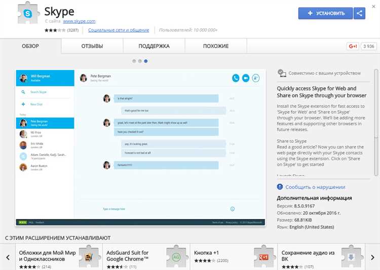The height and width of the screenshot is (270, 380).
Task: Switch to the Поддержка tab
Action: click(x=154, y=46)
